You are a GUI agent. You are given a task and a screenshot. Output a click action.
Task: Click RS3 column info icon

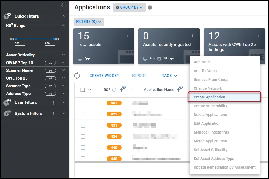(114, 90)
